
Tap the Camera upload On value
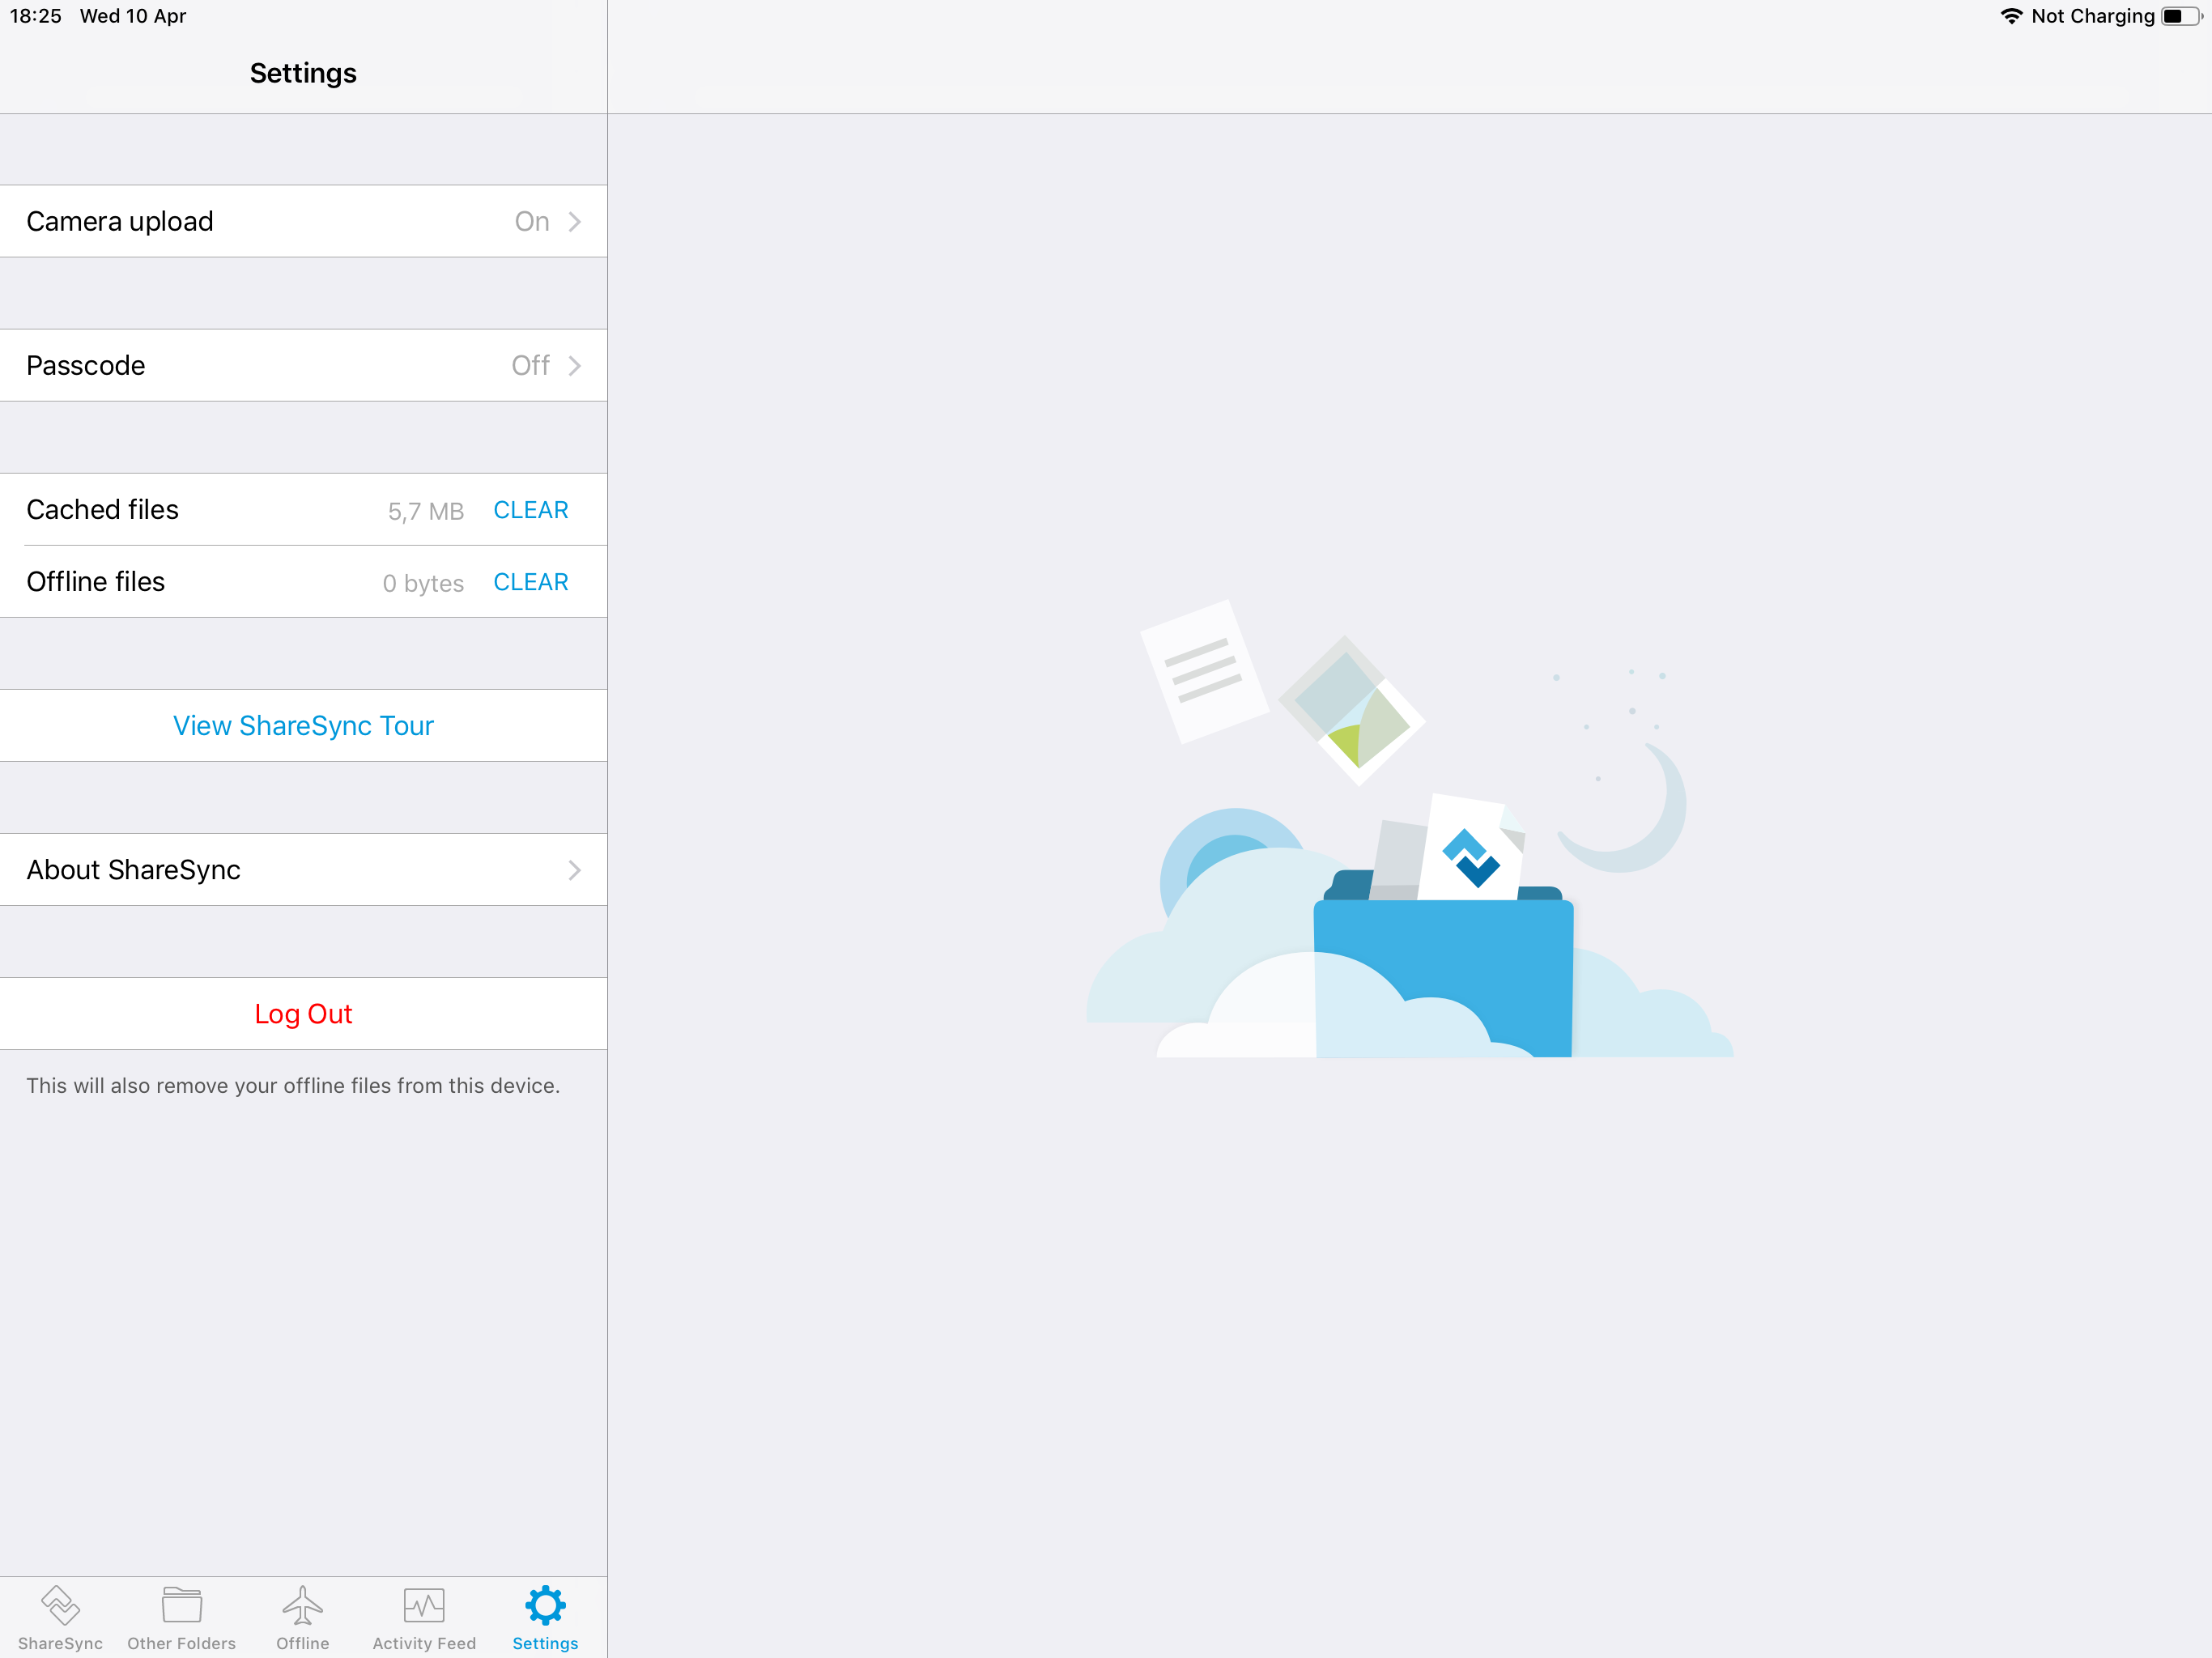(532, 221)
